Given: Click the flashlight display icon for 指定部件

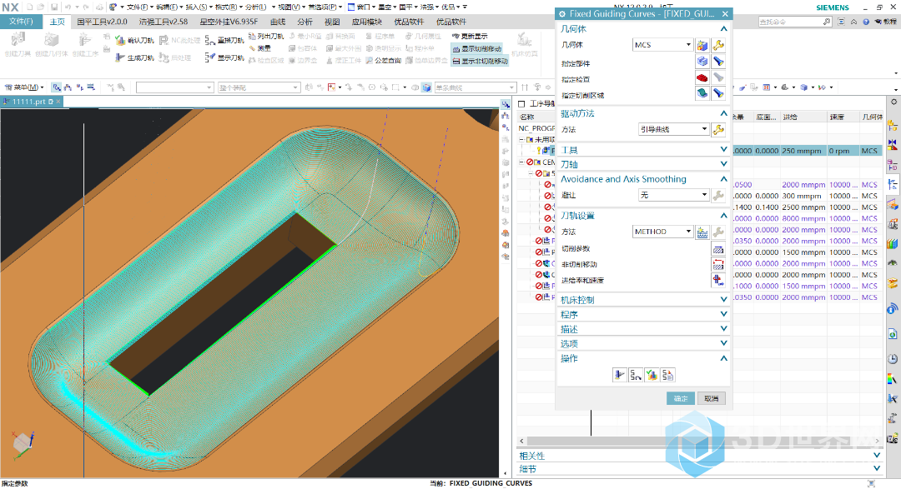Looking at the screenshot, I should click(x=718, y=61).
